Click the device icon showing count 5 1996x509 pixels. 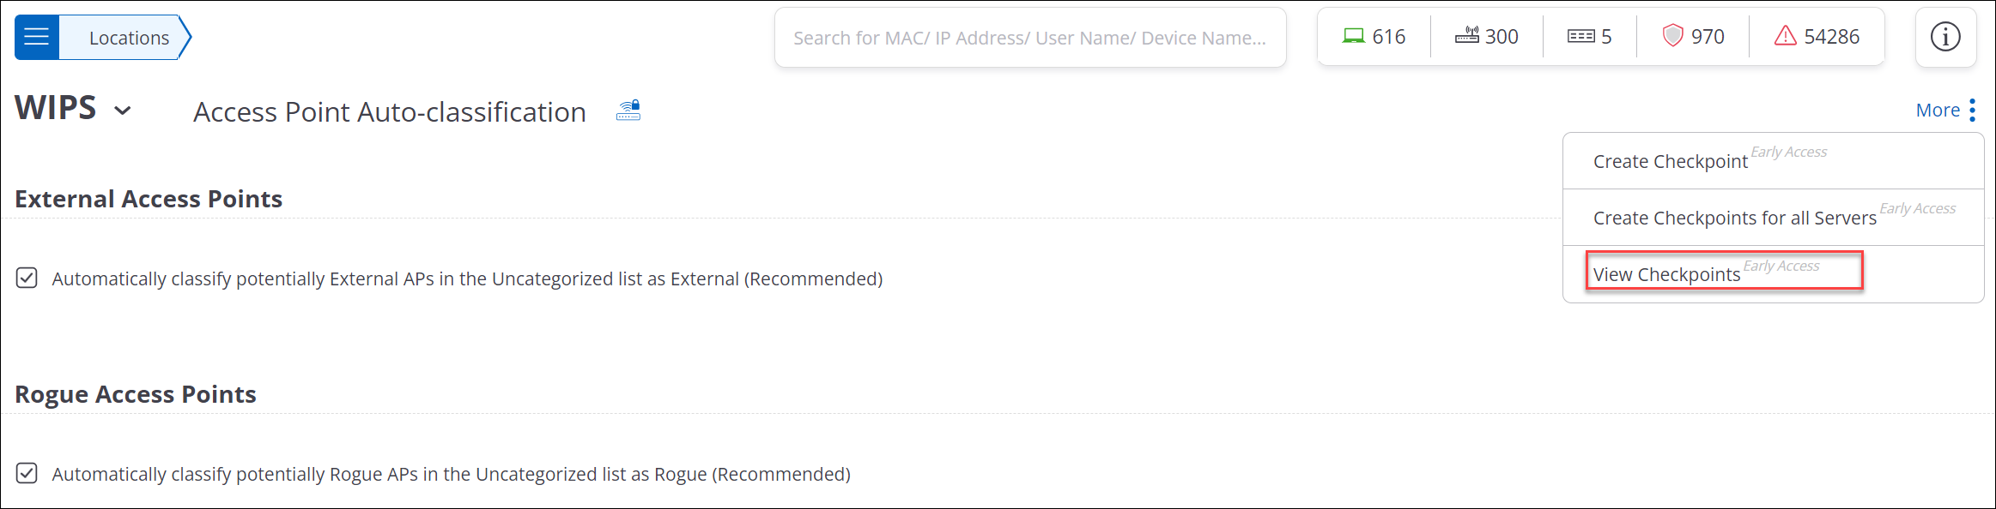[1580, 36]
